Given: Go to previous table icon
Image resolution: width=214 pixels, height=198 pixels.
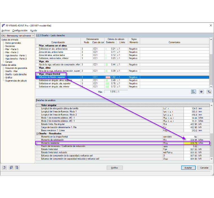Looking at the screenshot, I should click(x=11, y=167).
